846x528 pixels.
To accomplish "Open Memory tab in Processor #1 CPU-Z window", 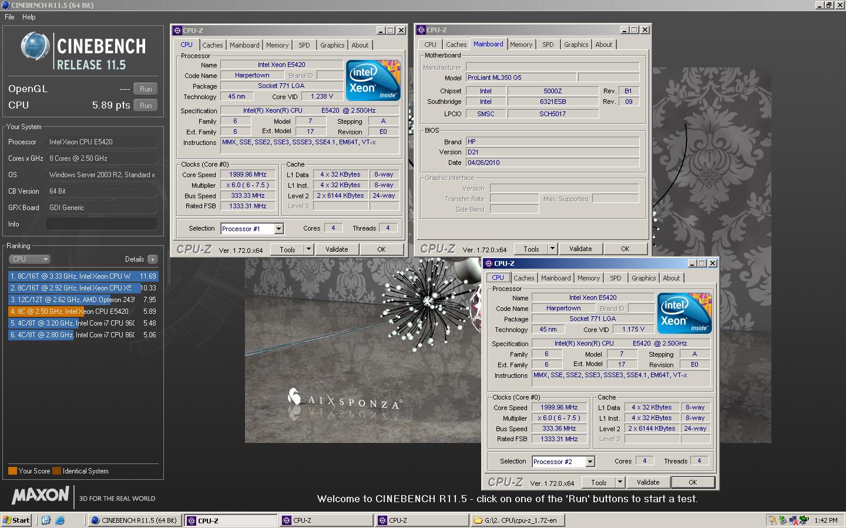I will click(277, 45).
